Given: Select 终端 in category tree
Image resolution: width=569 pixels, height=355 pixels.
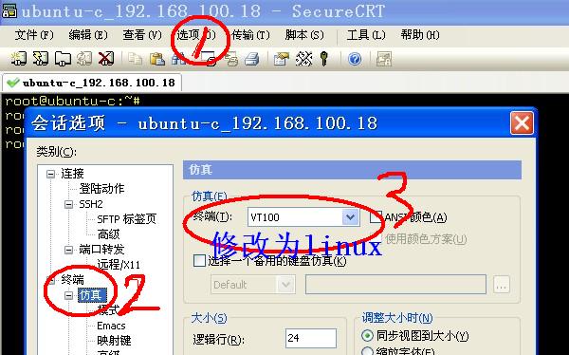Looking at the screenshot, I should [73, 280].
